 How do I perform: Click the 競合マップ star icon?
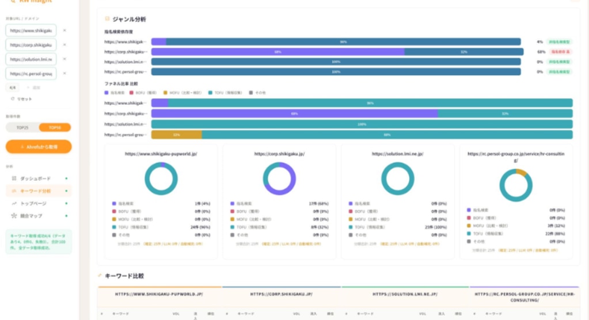pos(14,216)
